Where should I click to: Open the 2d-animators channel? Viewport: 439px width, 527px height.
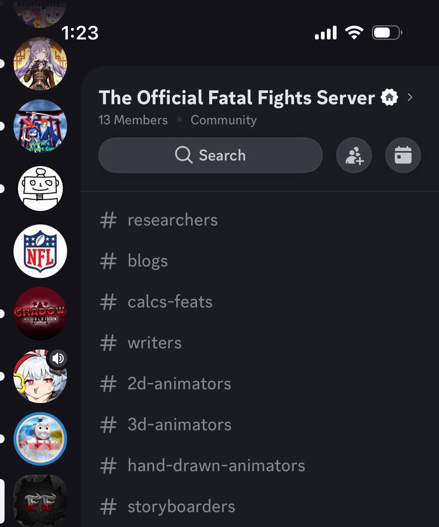179,384
